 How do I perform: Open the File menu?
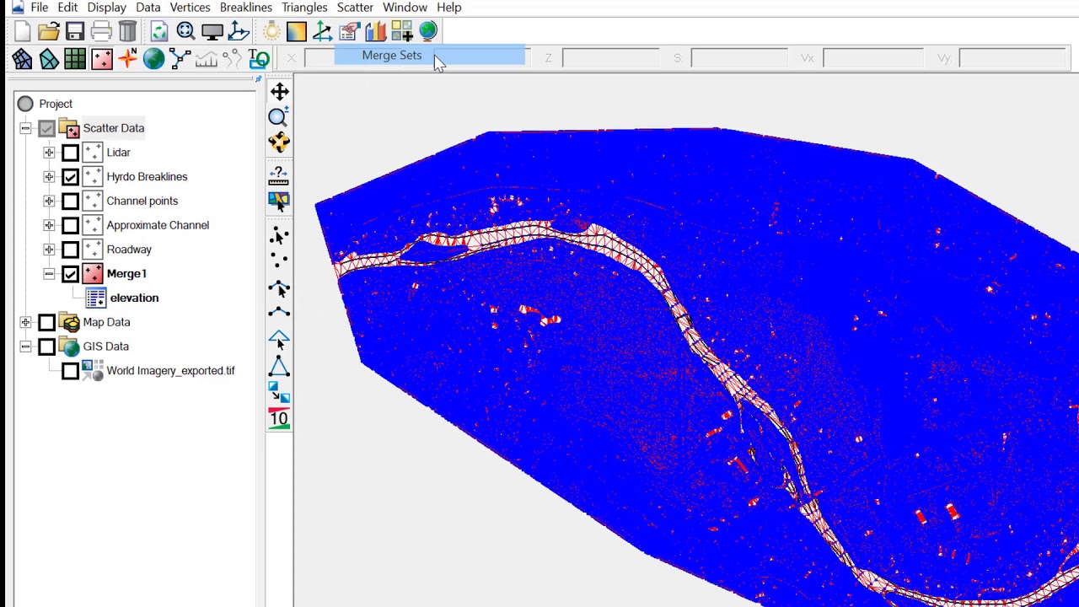(x=40, y=8)
